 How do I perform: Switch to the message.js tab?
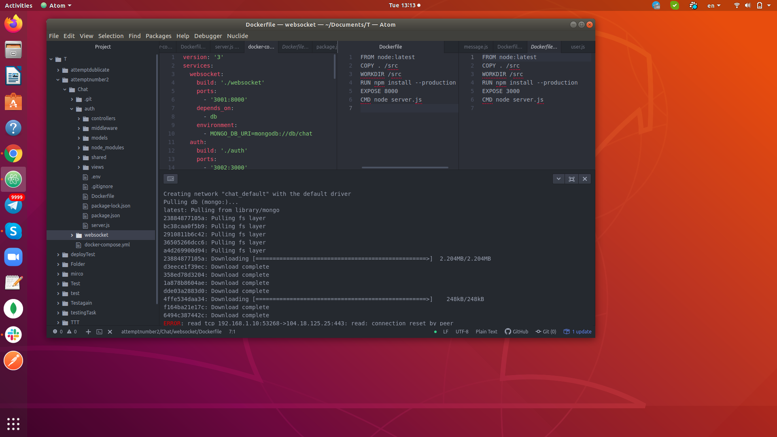pyautogui.click(x=476, y=47)
